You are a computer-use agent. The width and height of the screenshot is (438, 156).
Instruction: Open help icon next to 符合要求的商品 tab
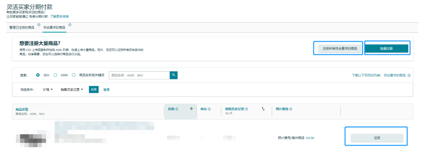pyautogui.click(x=70, y=25)
